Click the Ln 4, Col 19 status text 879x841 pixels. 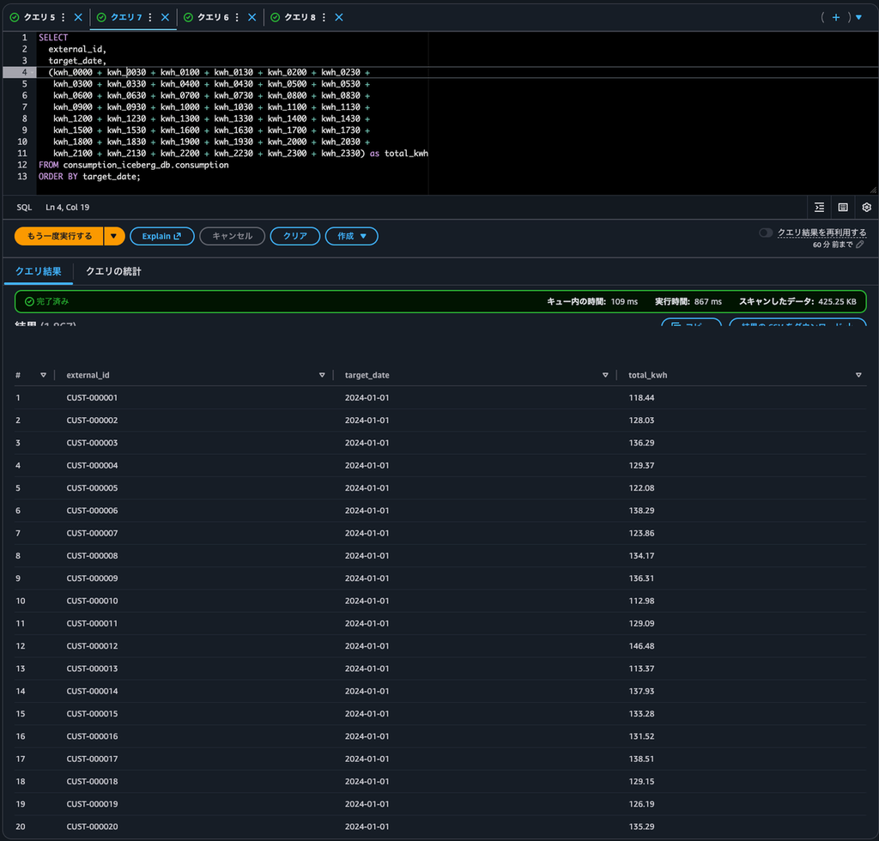67,208
